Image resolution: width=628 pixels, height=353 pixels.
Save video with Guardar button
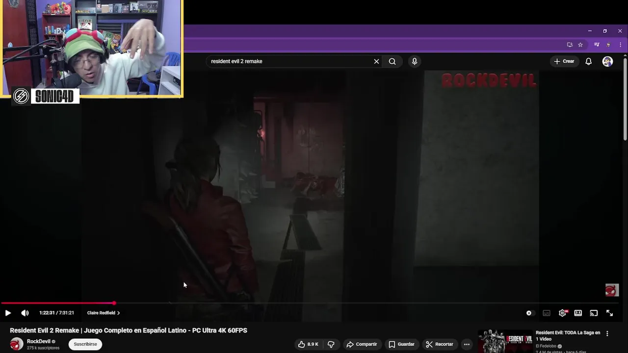click(401, 344)
